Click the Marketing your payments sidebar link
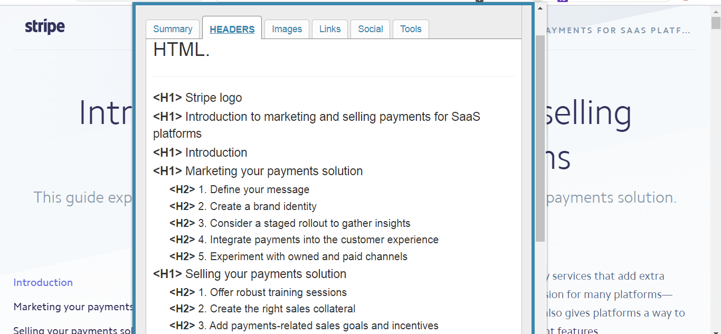Screen dimensions: 721x334 73,307
